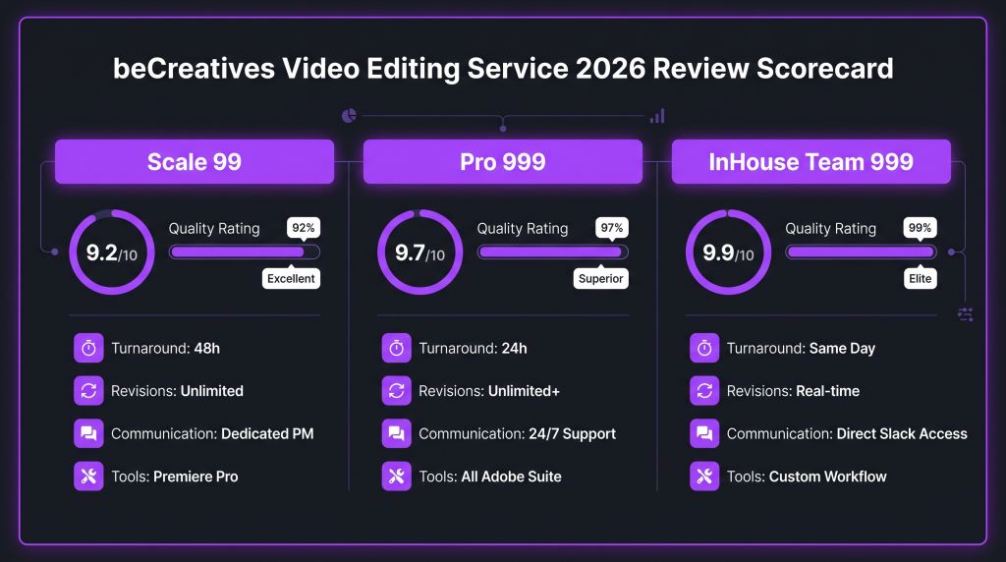Click the Revisions: Unlimited+ text
1006x562 pixels.
(x=489, y=391)
